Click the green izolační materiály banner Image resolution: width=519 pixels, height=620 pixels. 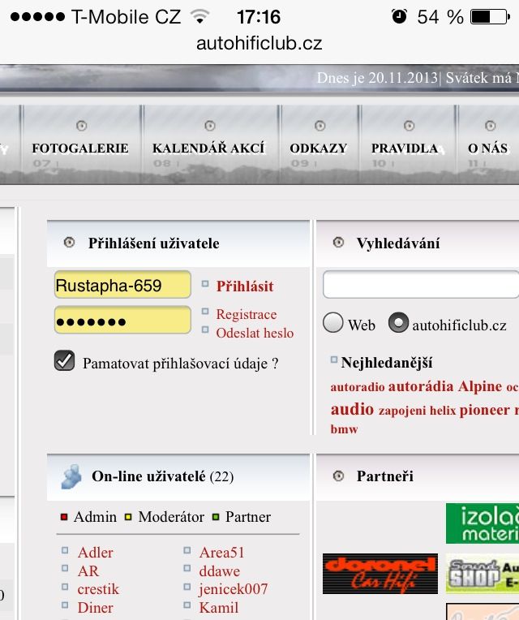[x=483, y=523]
